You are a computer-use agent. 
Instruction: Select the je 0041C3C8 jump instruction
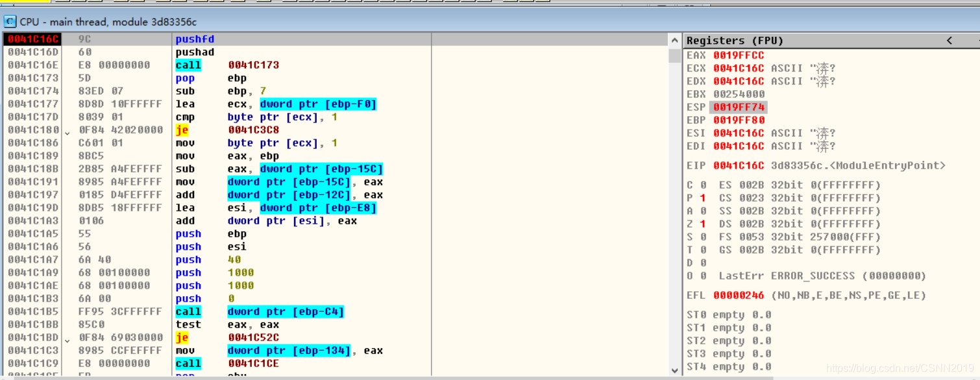227,130
